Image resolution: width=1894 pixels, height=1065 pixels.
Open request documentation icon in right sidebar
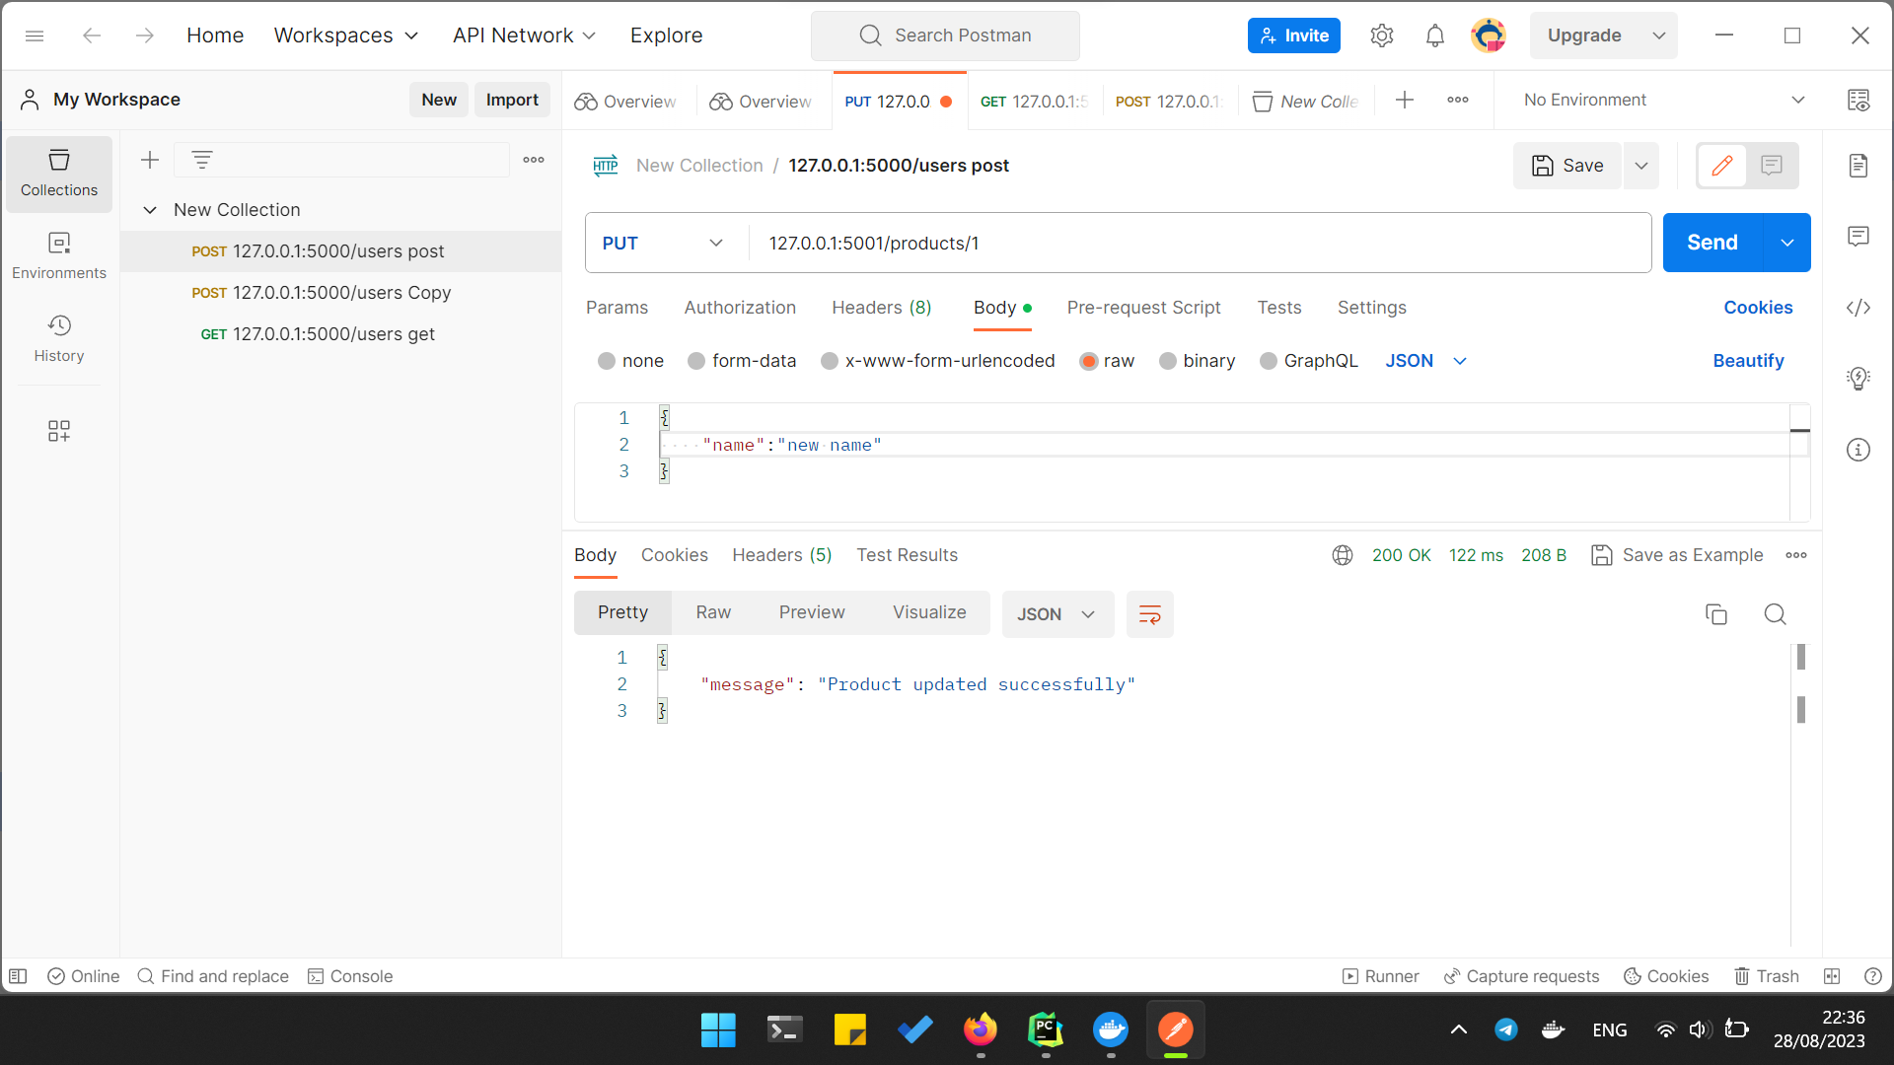[x=1858, y=166]
